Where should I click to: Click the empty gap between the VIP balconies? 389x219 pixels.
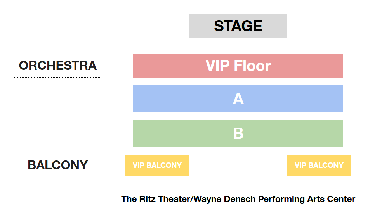point(238,165)
